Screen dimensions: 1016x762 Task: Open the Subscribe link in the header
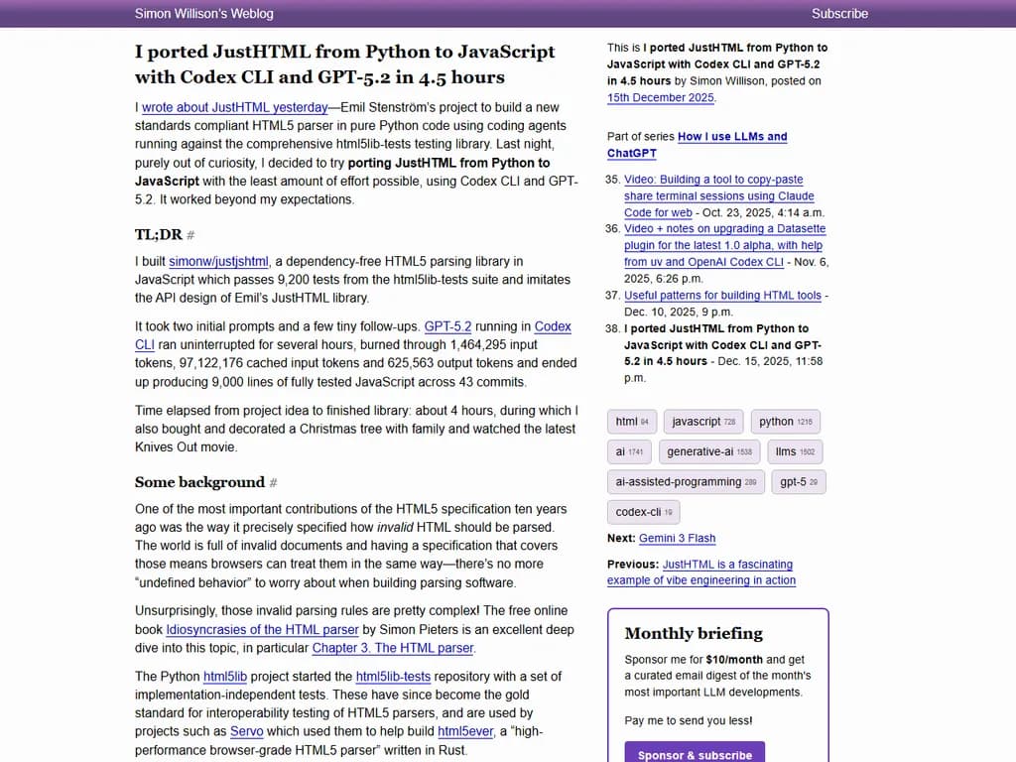tap(839, 14)
